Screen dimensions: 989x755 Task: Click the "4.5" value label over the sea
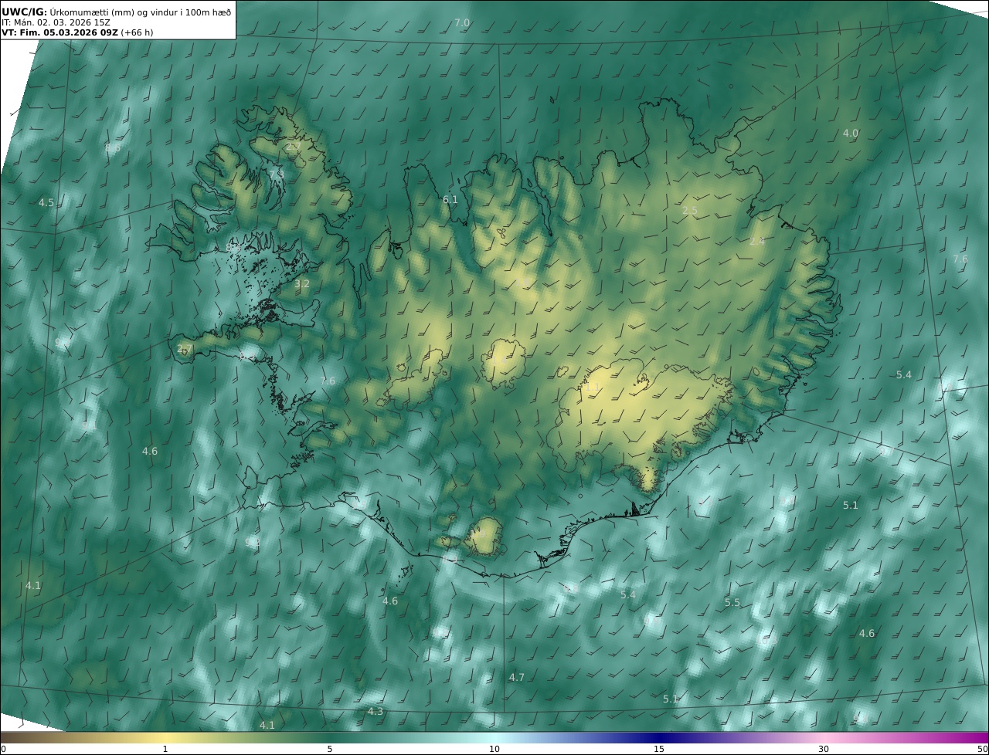(x=46, y=203)
